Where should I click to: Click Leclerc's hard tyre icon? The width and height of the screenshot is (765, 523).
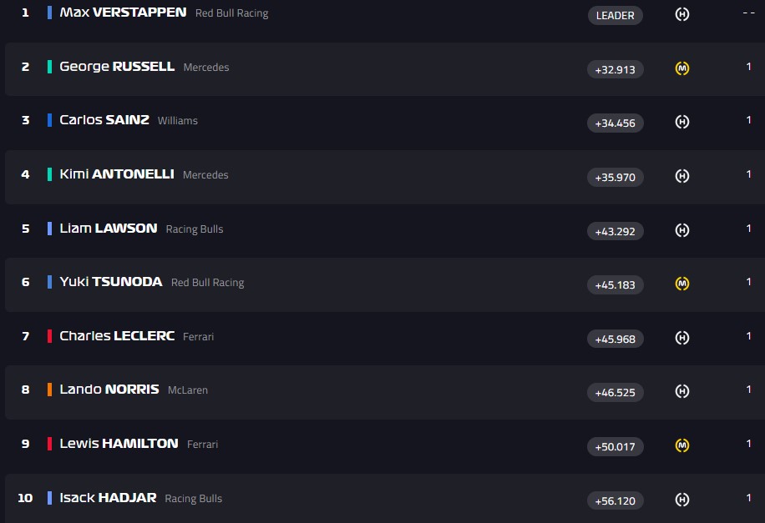(681, 338)
